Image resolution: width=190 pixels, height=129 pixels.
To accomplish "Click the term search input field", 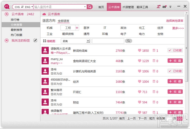I will click(x=59, y=7).
